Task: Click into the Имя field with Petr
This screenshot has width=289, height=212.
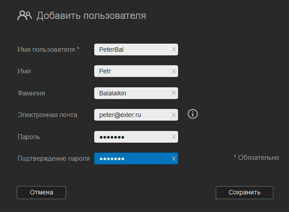Action: coord(131,71)
